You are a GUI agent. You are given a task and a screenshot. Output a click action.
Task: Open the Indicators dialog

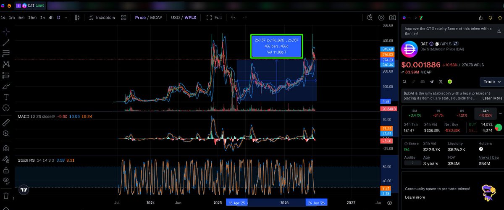point(102,18)
